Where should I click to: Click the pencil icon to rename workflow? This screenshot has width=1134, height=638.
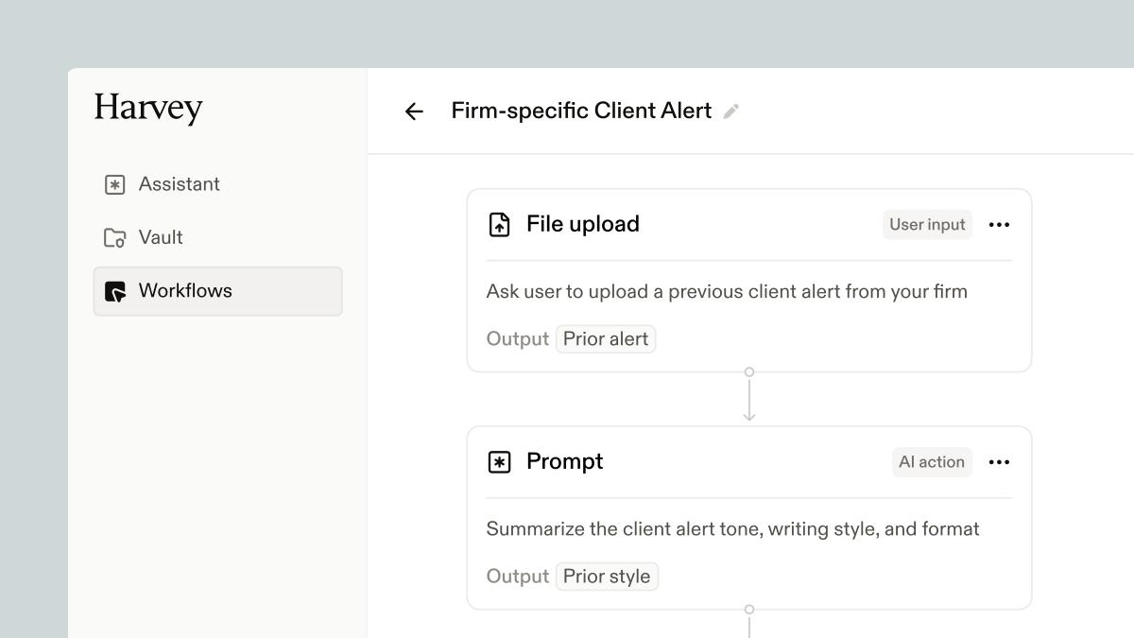pyautogui.click(x=730, y=111)
